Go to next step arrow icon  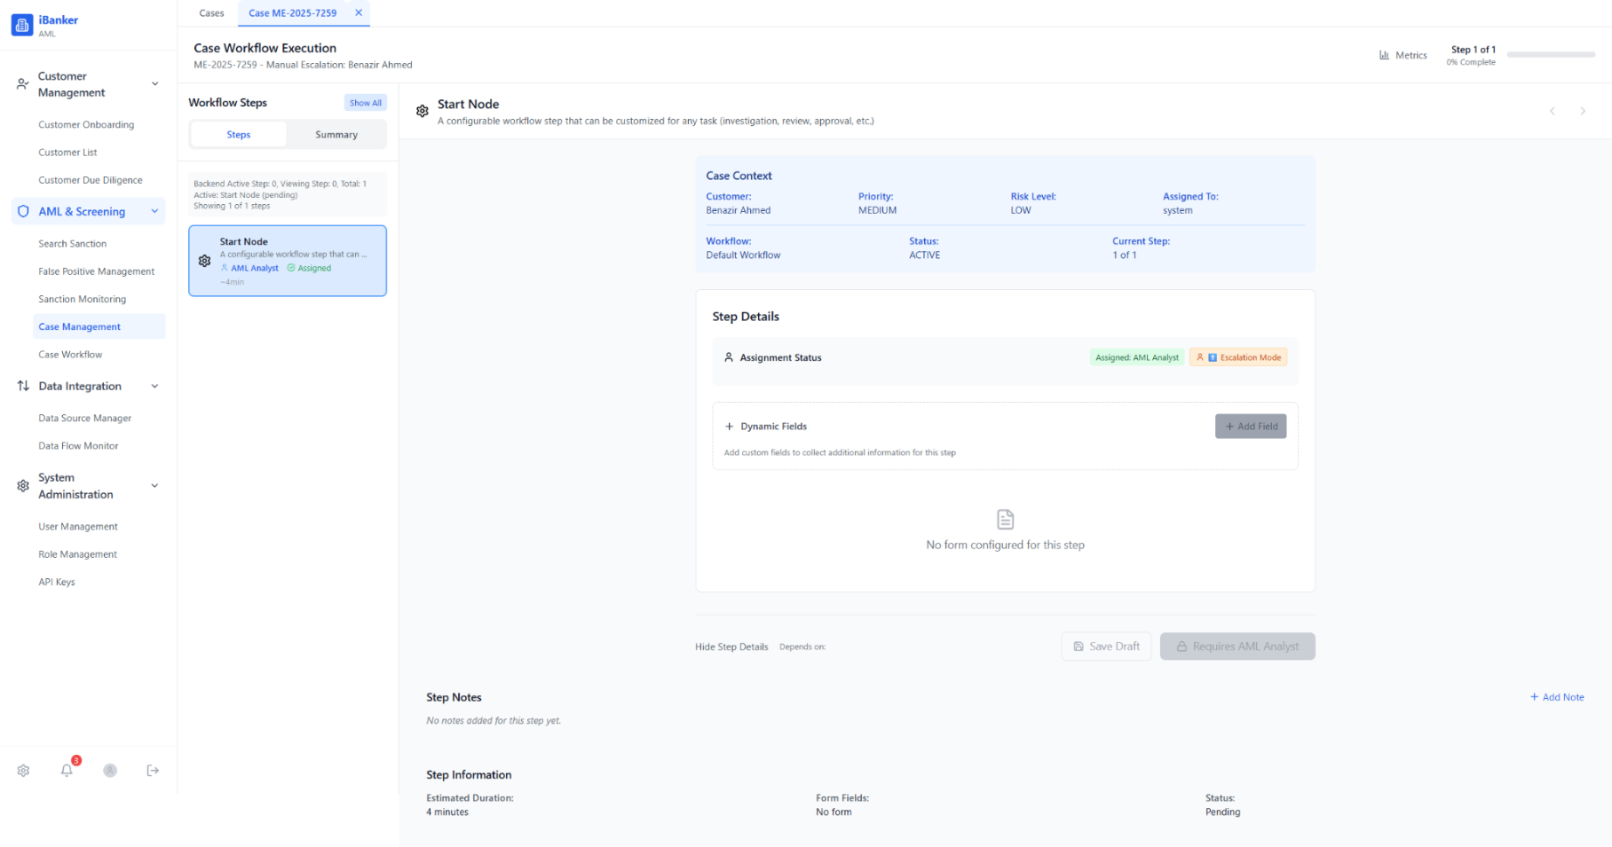[1582, 112]
